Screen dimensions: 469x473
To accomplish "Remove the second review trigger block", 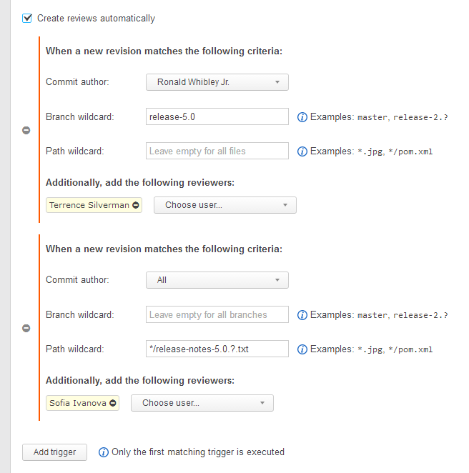I will click(26, 328).
